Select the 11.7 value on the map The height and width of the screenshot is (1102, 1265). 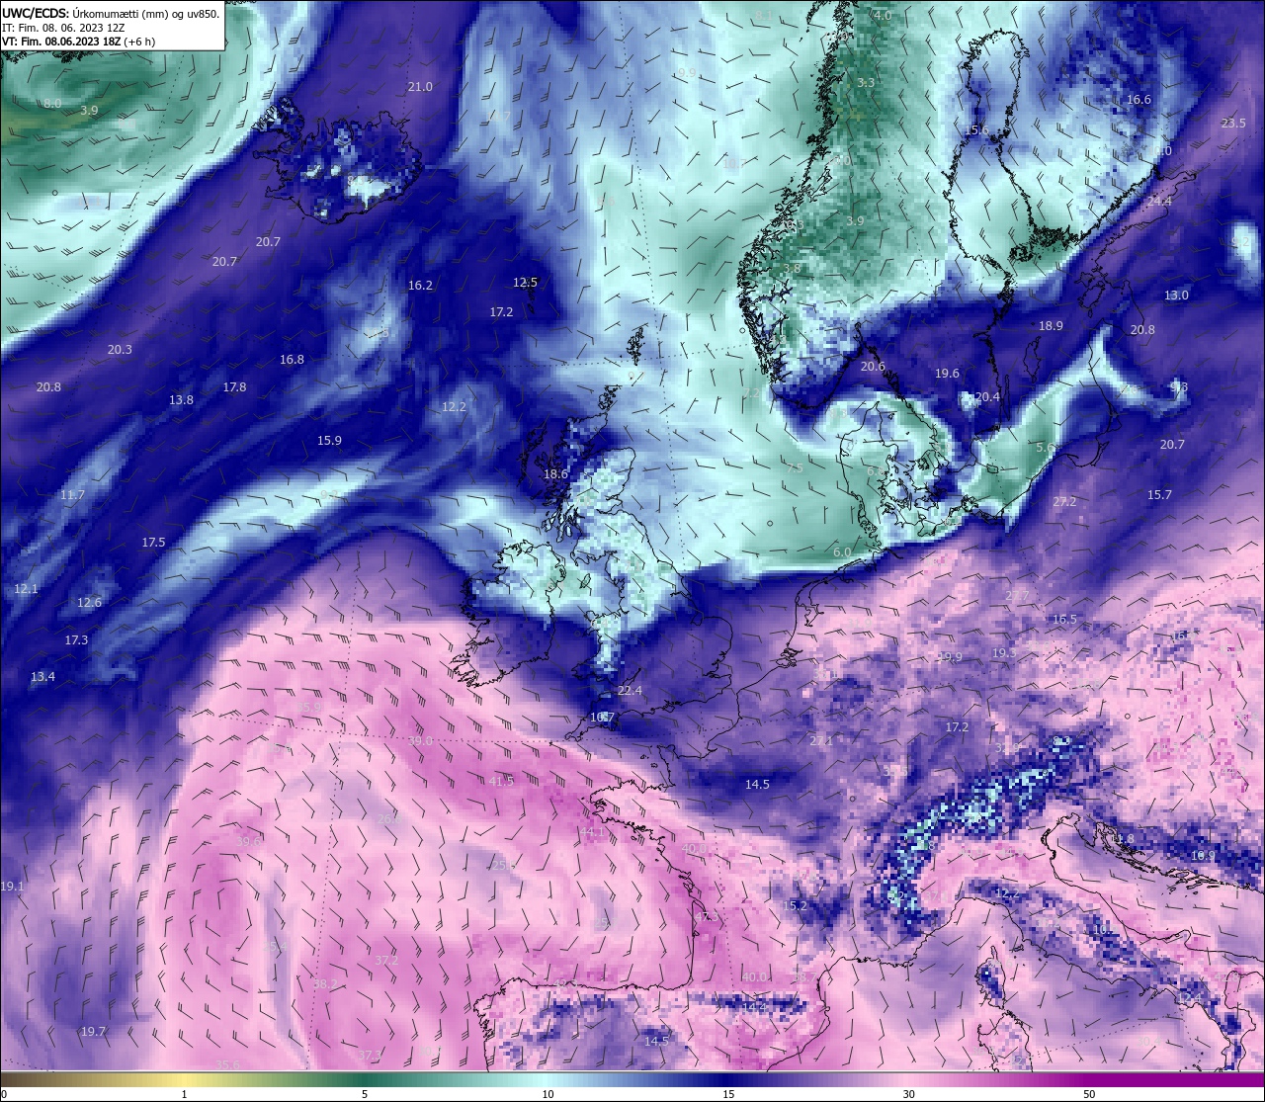tap(72, 495)
